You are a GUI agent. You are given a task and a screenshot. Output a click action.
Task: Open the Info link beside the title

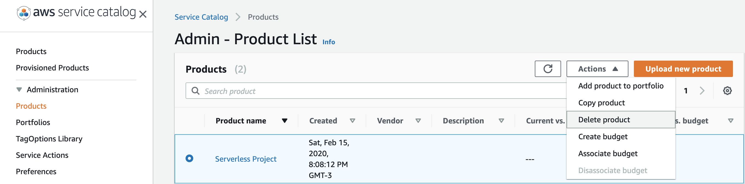pos(328,42)
